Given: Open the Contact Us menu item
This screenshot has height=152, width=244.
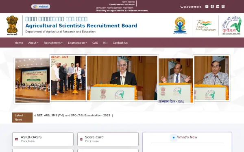Looking at the screenshot, I should coord(120,43).
